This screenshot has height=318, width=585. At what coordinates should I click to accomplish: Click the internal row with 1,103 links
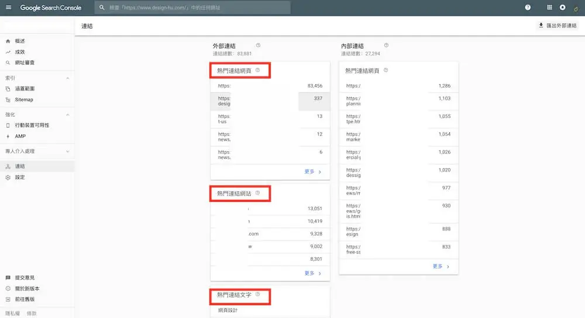pos(398,101)
